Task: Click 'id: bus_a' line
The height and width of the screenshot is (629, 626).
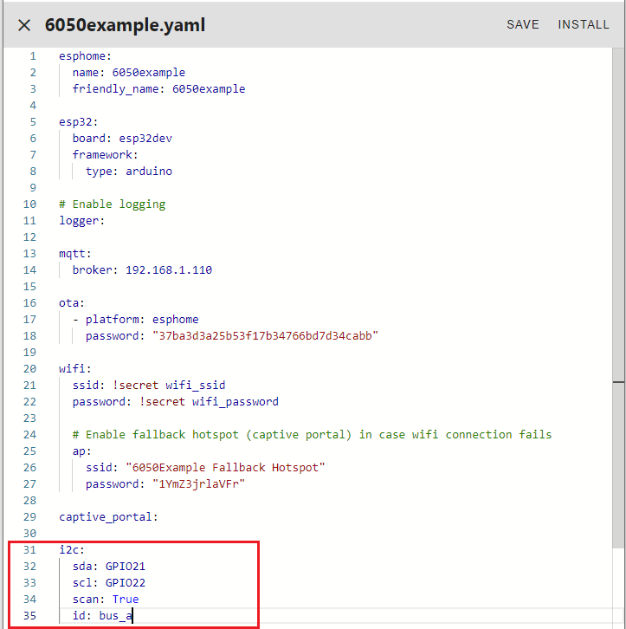Action: (x=102, y=615)
